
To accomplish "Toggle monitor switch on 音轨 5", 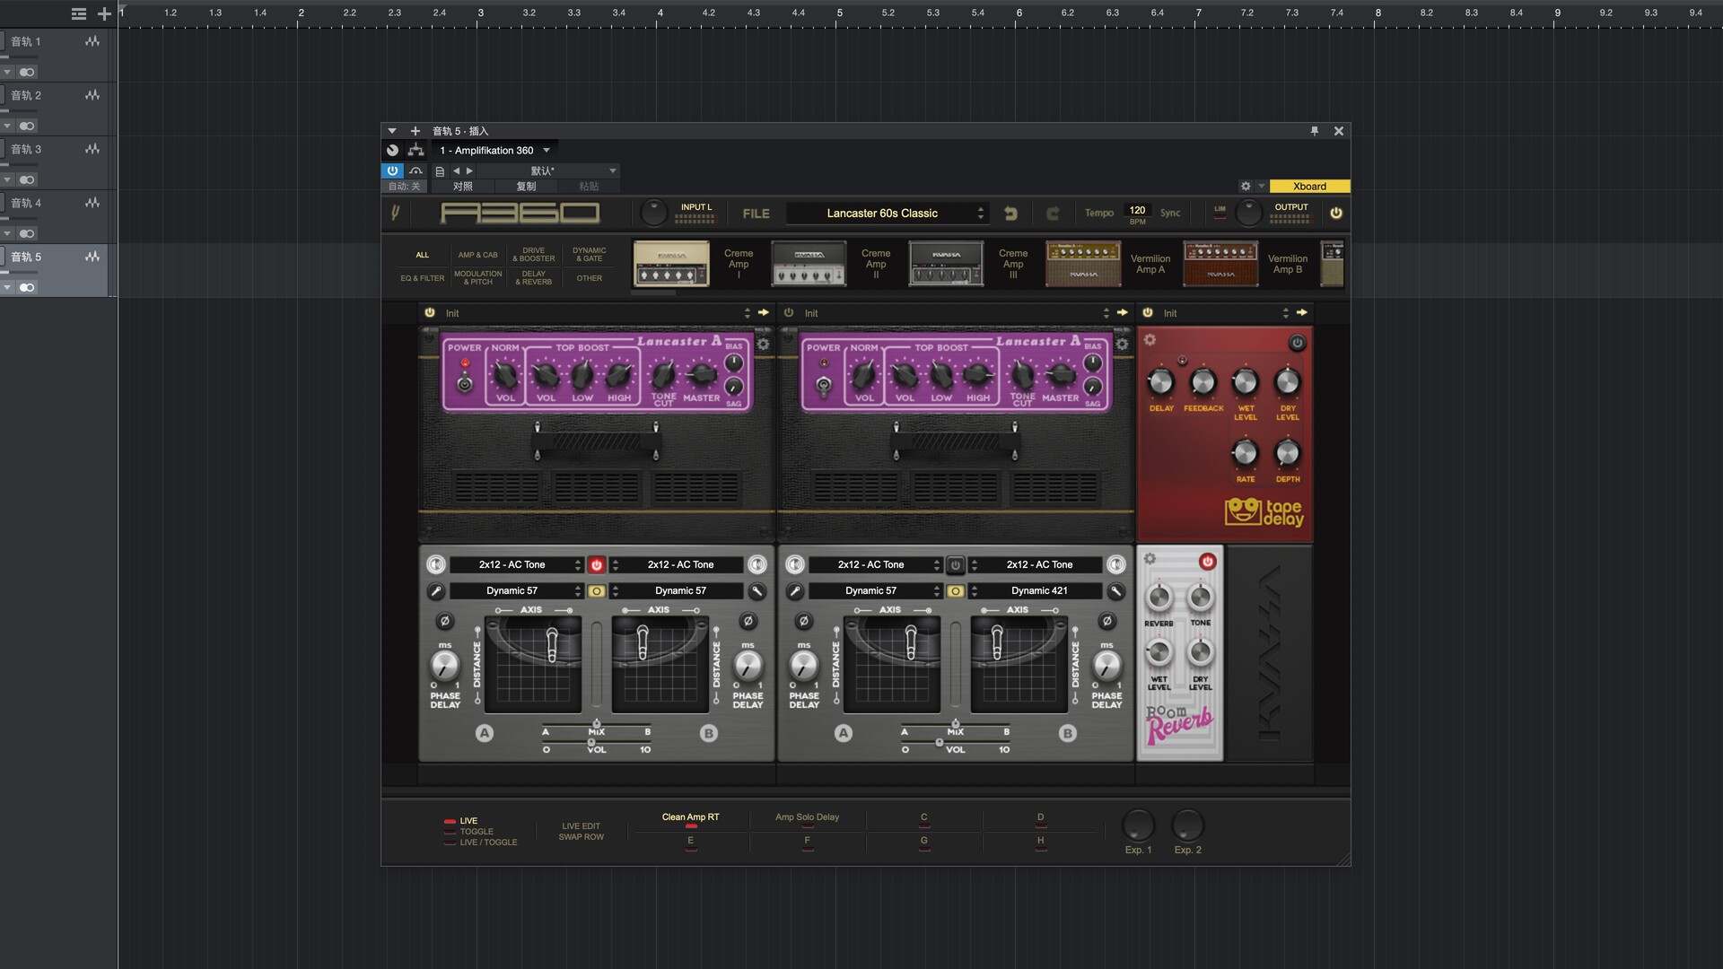I will (27, 287).
